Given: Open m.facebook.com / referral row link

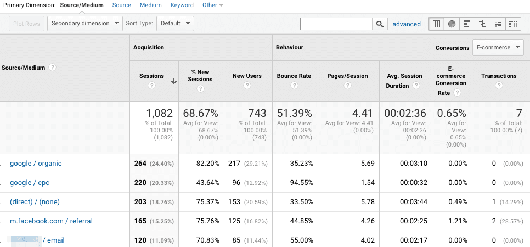Looking at the screenshot, I should [52, 221].
